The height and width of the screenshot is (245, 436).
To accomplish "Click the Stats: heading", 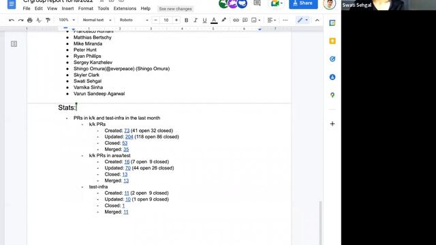I will [67, 108].
